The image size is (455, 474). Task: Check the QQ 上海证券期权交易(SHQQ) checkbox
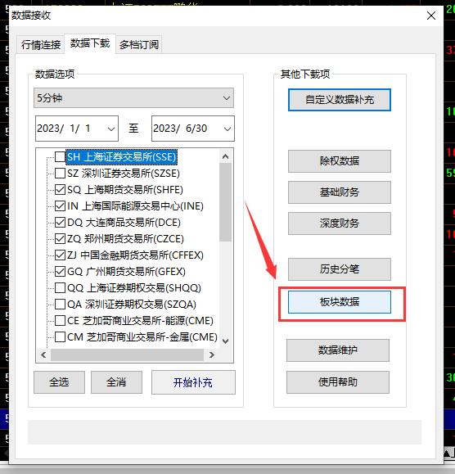60,288
